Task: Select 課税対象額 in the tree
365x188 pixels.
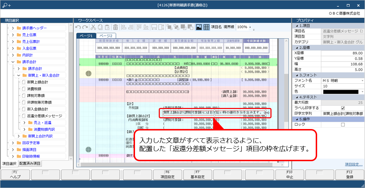Action: (x=36, y=95)
